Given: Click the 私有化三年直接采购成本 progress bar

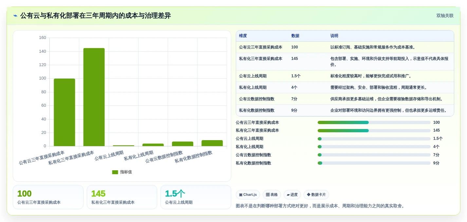Looking at the screenshot, I should point(374,131).
